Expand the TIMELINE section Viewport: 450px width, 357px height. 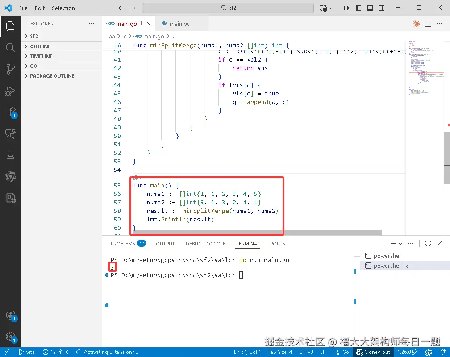click(x=62, y=56)
